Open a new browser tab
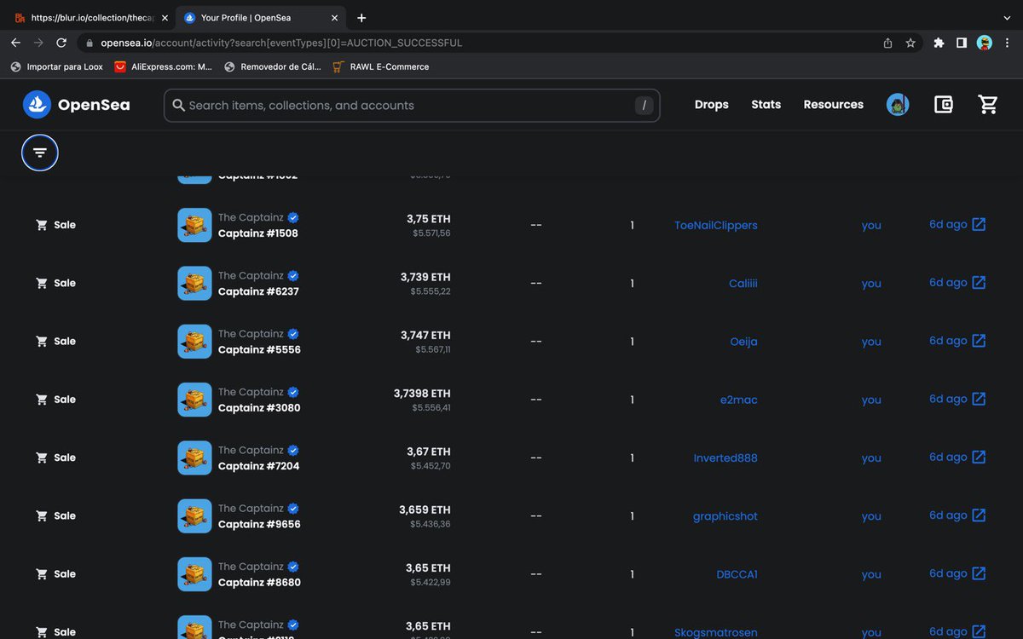Image resolution: width=1023 pixels, height=639 pixels. point(361,18)
